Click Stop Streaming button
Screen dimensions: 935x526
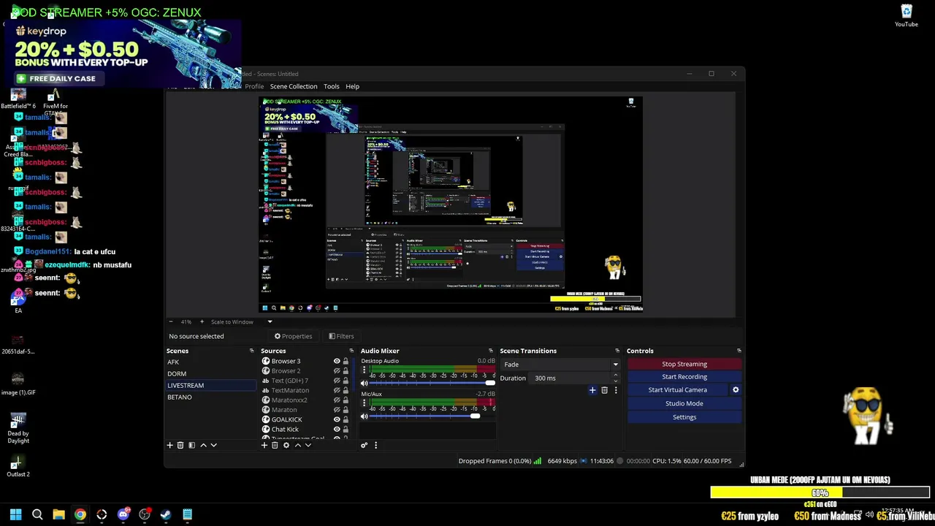pyautogui.click(x=684, y=364)
